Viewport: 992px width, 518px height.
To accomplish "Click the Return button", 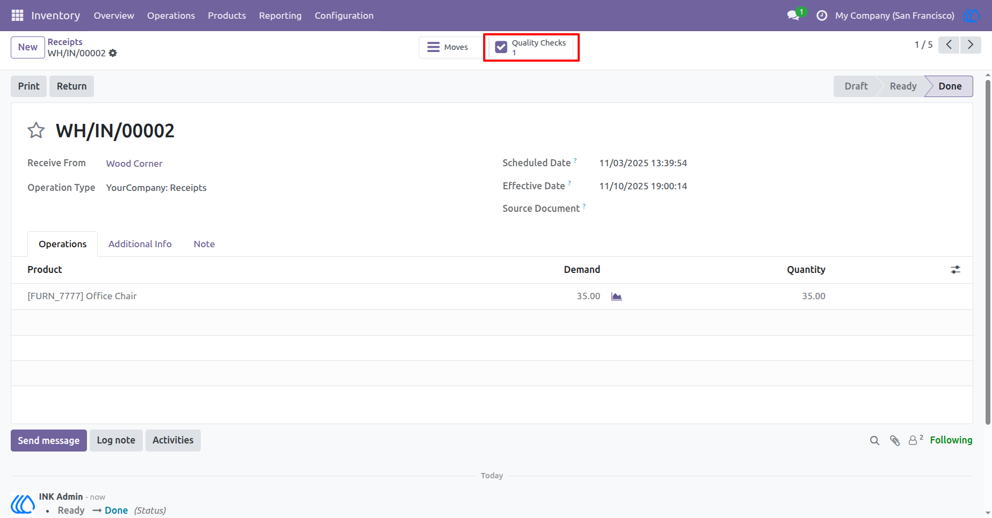I will click(x=71, y=86).
